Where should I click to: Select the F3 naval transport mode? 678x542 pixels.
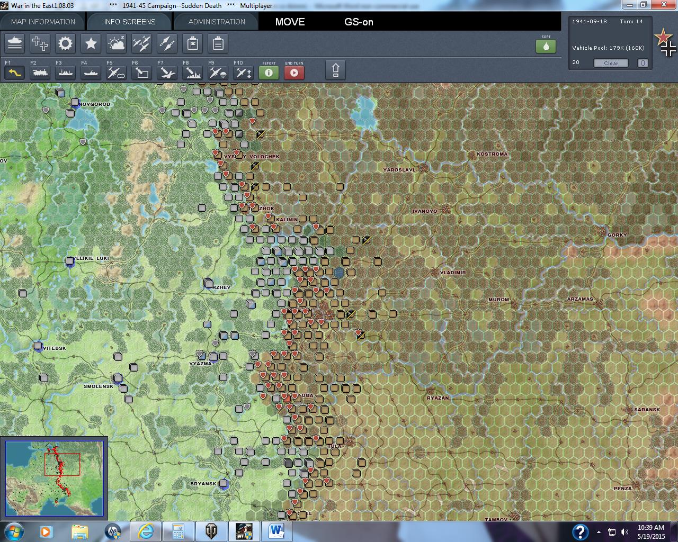coord(66,72)
